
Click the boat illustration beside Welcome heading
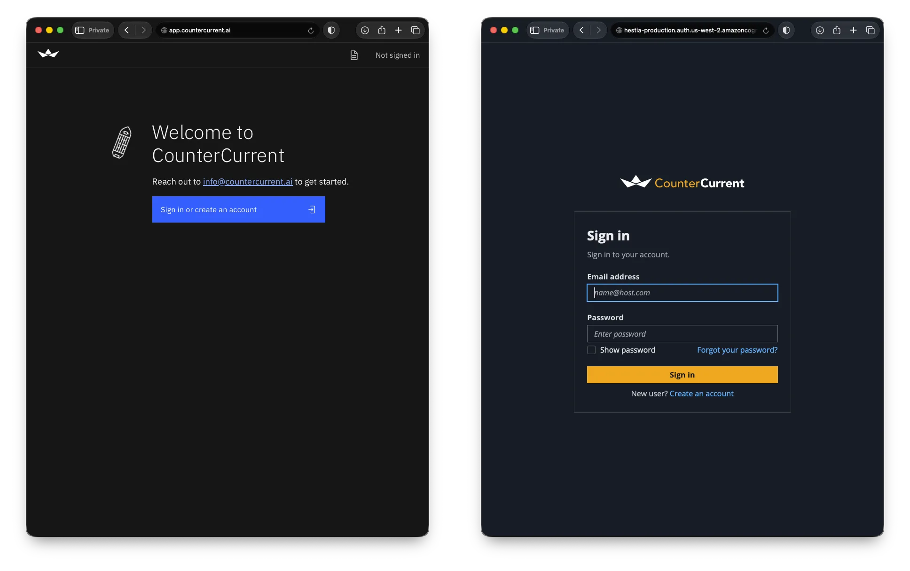(x=122, y=143)
